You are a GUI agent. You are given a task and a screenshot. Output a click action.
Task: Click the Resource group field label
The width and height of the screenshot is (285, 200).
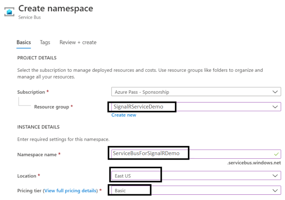(x=52, y=107)
